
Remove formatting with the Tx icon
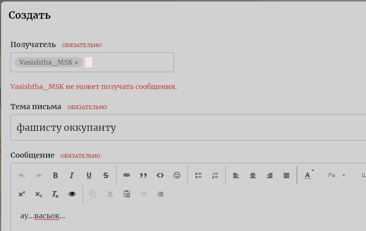(55, 194)
